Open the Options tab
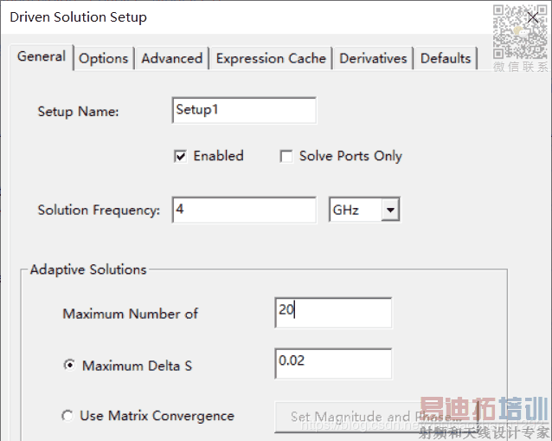The image size is (552, 441). click(x=104, y=59)
